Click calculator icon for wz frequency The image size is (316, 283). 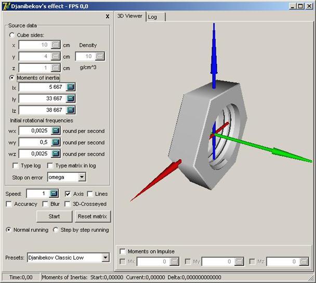(56, 154)
